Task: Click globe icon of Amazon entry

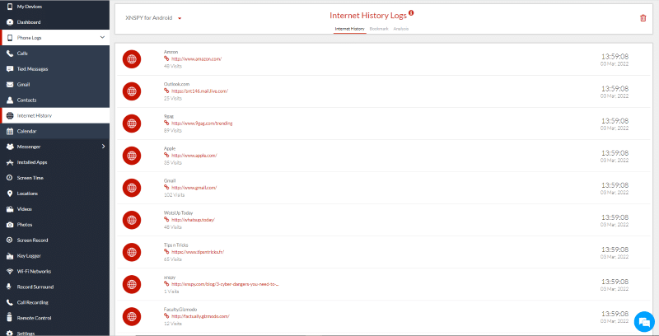Action: pyautogui.click(x=132, y=59)
